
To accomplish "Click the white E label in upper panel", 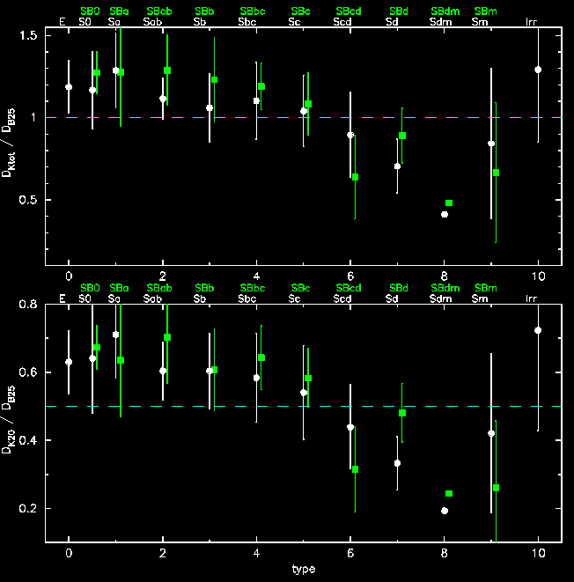I will (63, 22).
